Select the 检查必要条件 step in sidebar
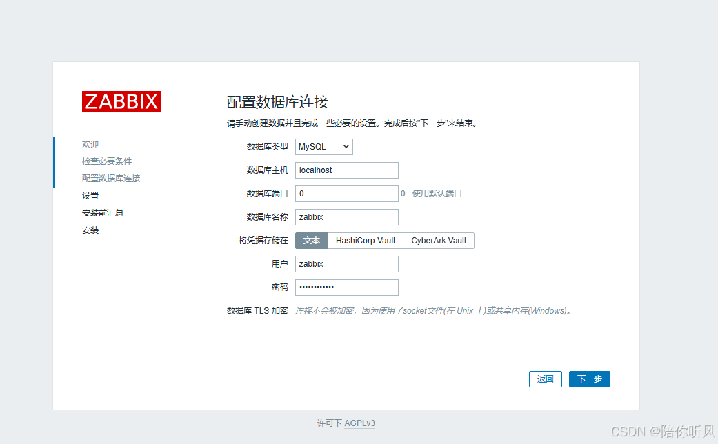The height and width of the screenshot is (444, 718). (x=107, y=161)
